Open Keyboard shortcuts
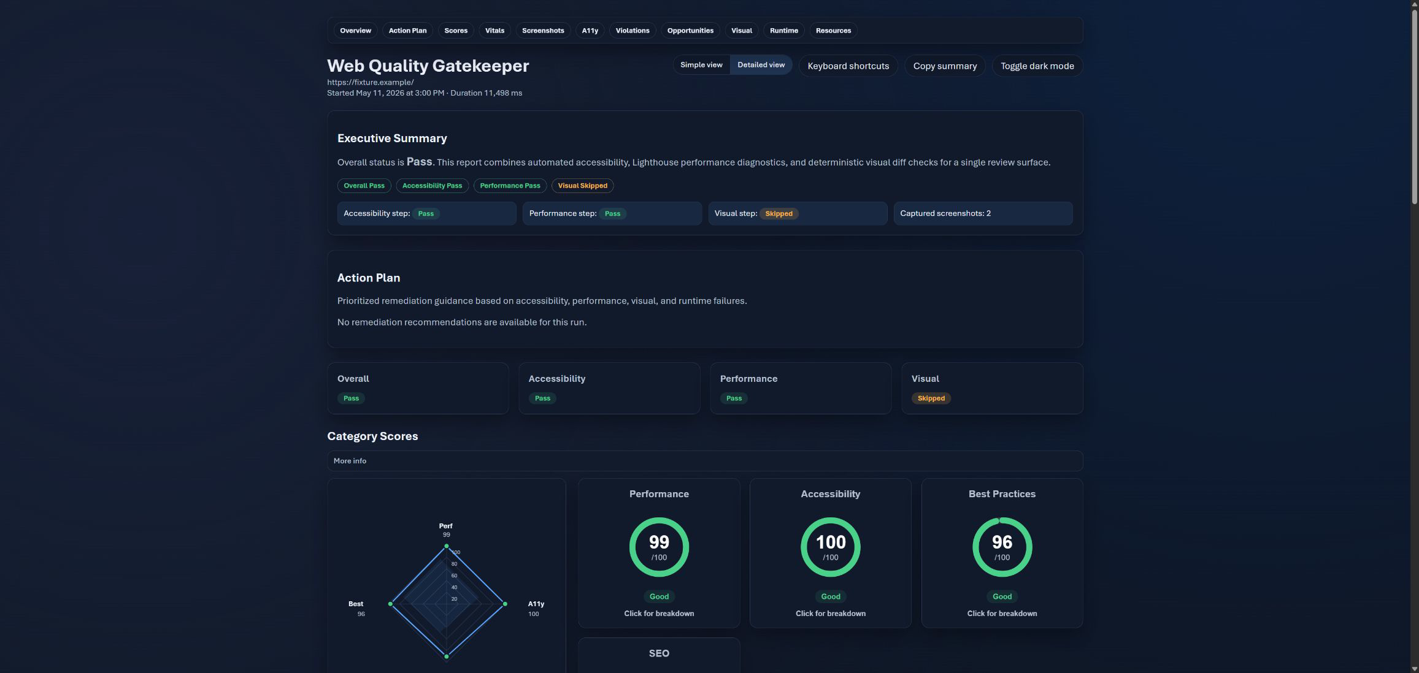Viewport: 1419px width, 673px height. click(x=848, y=66)
